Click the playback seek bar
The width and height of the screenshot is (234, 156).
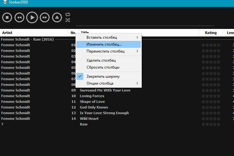click(145, 25)
